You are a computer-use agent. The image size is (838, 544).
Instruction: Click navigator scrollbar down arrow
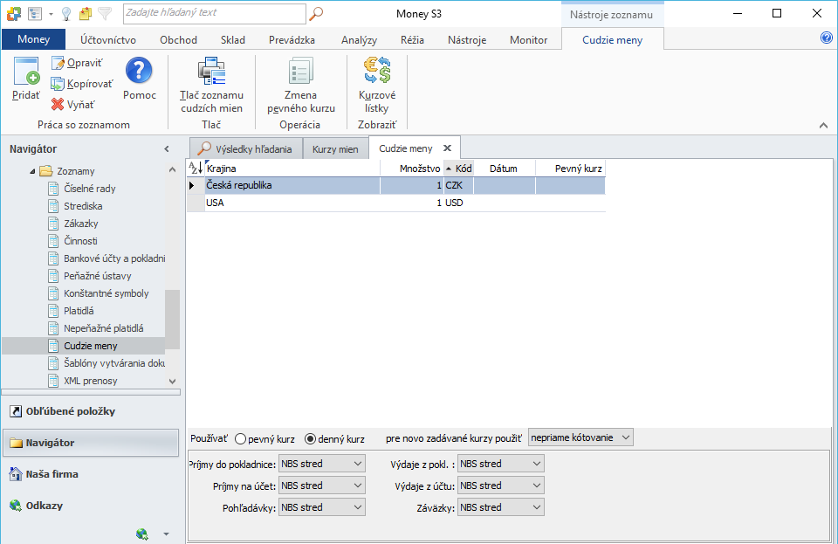[x=172, y=382]
